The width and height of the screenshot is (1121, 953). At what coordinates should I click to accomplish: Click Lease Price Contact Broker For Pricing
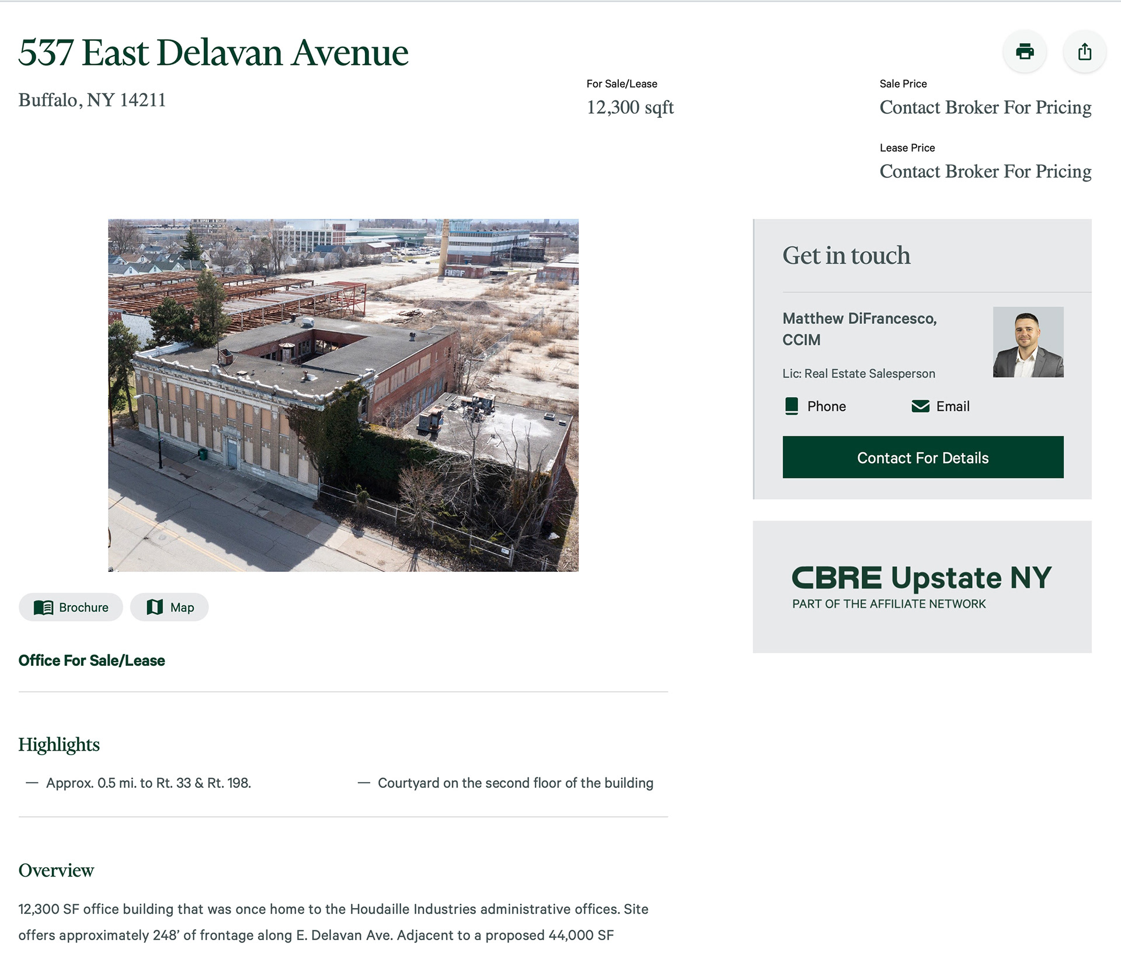(x=985, y=172)
